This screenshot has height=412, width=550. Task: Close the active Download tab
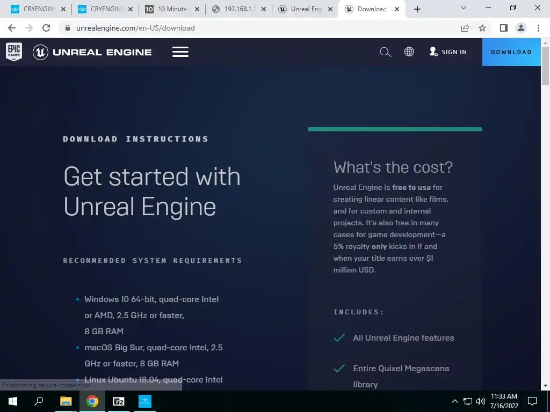tap(397, 10)
